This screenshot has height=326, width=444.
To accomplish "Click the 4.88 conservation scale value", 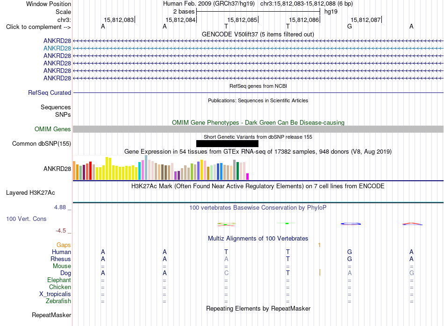I will pyautogui.click(x=60, y=207).
